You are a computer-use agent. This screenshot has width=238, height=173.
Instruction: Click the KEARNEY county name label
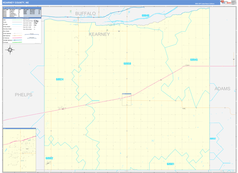pyautogui.click(x=99, y=35)
